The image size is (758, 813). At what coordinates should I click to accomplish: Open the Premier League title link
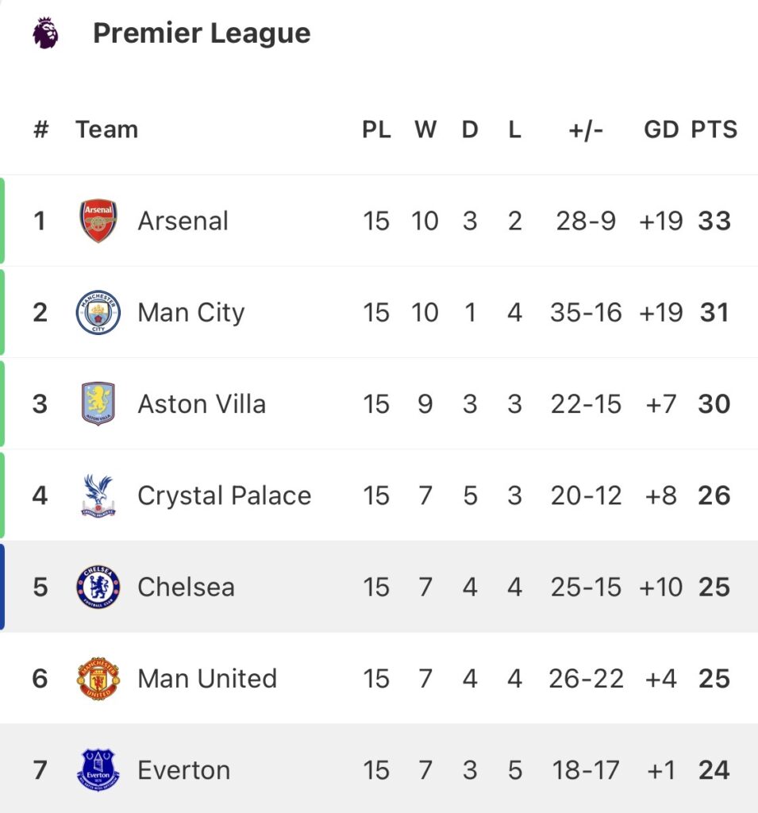click(x=202, y=33)
